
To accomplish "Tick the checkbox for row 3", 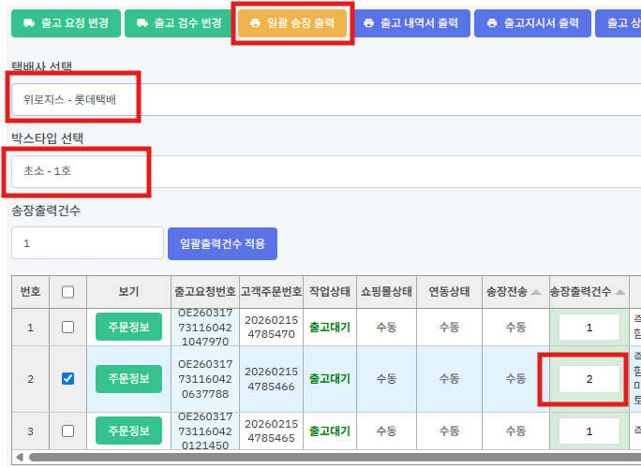I will [x=67, y=431].
